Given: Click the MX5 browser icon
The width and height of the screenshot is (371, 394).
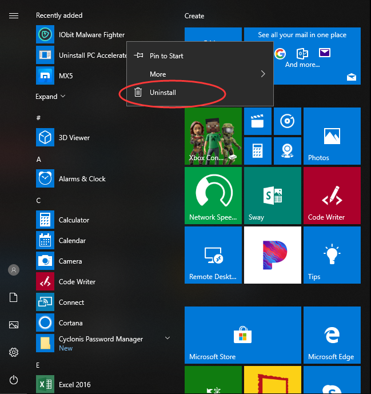Looking at the screenshot, I should (x=45, y=75).
